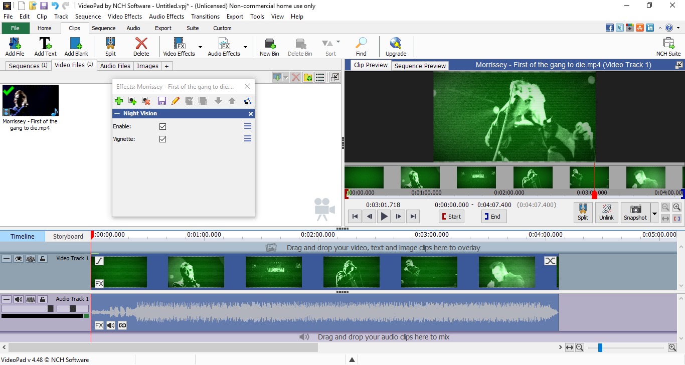Open Video Effects from the ribbon
685x365 pixels.
tap(179, 47)
